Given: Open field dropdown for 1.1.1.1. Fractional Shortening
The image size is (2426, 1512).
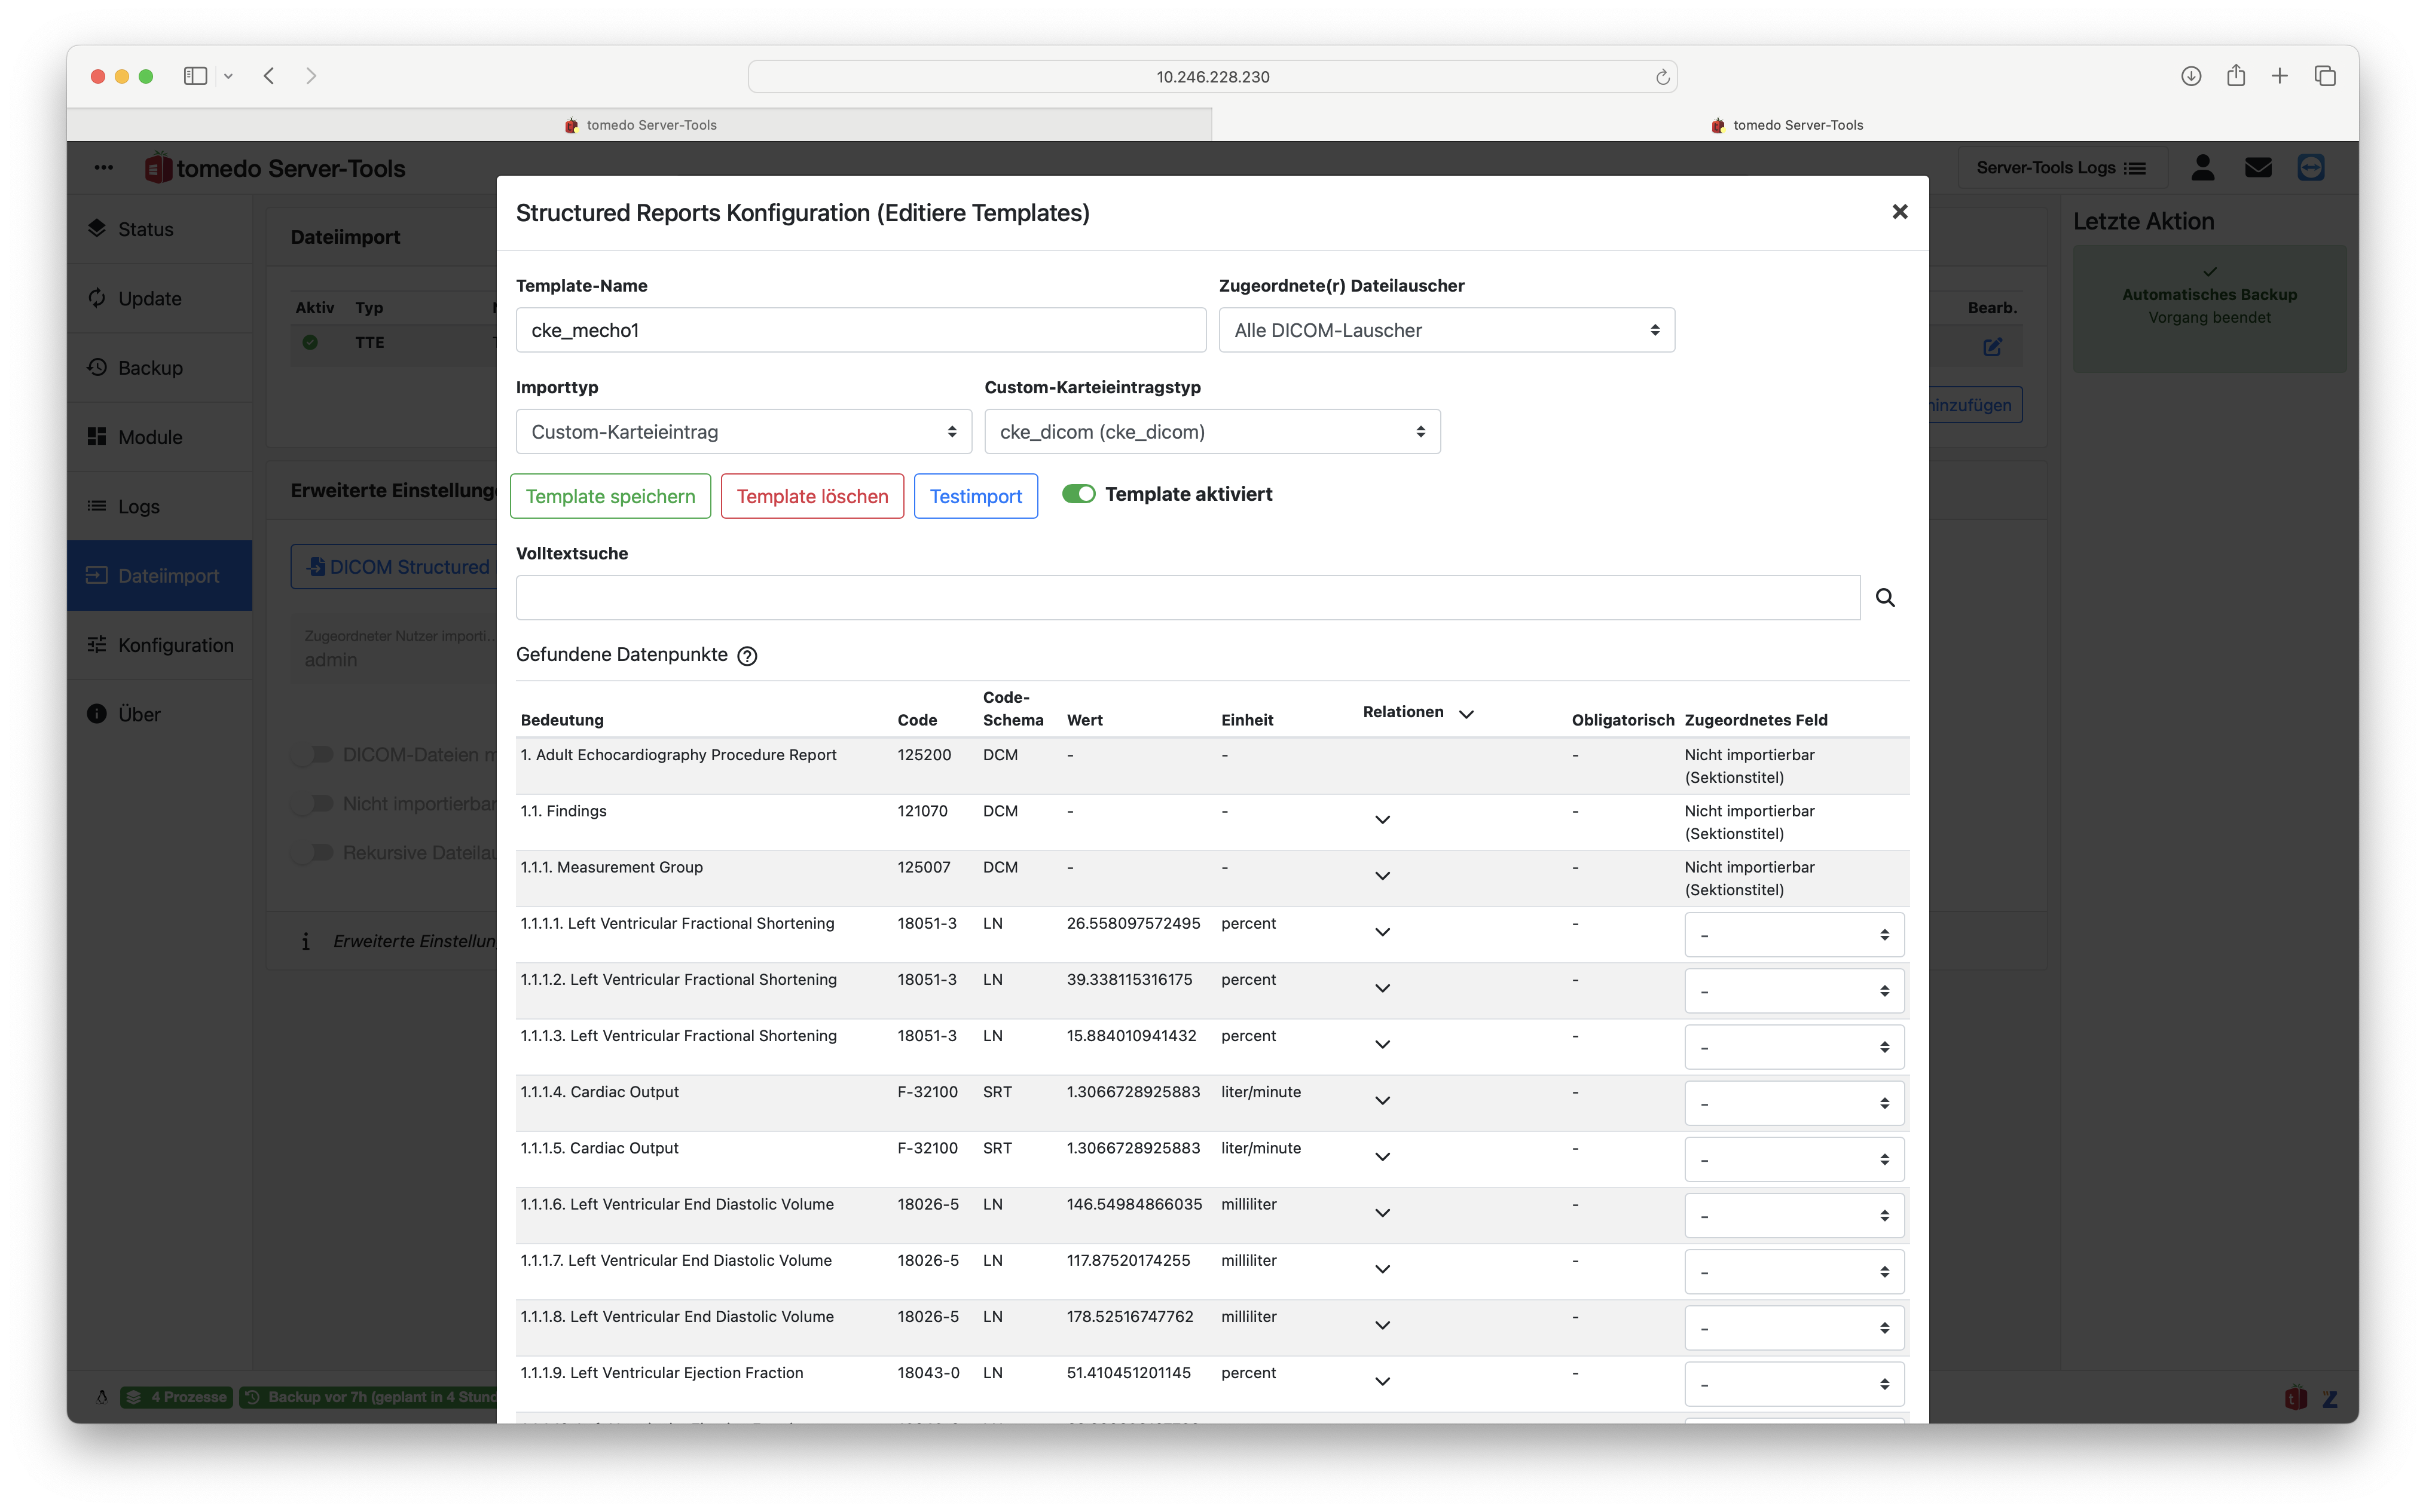Looking at the screenshot, I should point(1793,935).
